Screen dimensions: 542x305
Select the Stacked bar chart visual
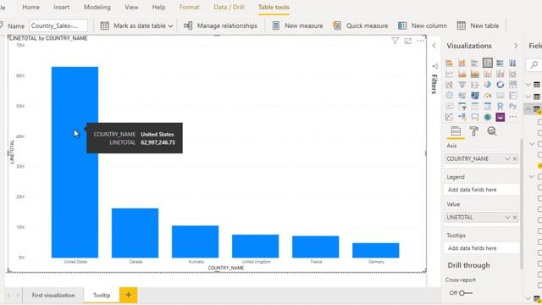[450, 63]
